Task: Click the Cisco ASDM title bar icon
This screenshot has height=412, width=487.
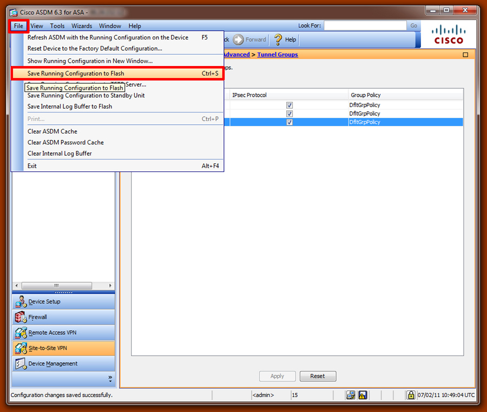Action: 14,12
